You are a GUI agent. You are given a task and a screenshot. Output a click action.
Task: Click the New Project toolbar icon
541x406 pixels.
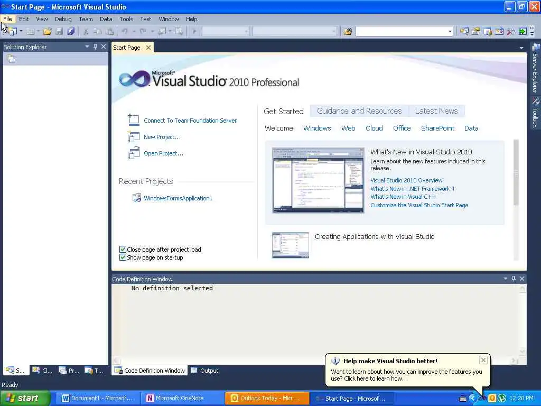click(x=13, y=31)
